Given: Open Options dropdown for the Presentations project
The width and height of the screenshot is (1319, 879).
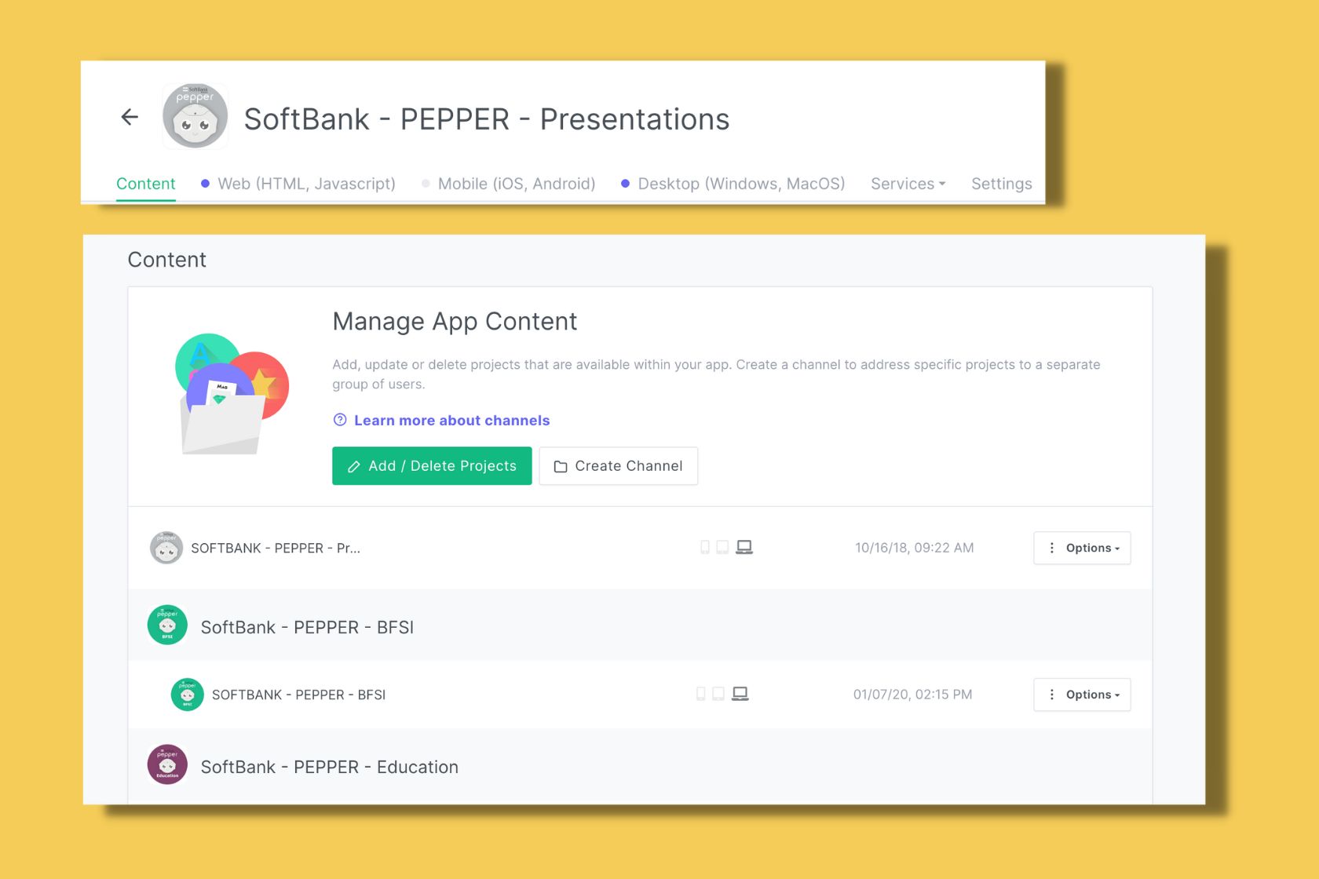Looking at the screenshot, I should tap(1082, 548).
